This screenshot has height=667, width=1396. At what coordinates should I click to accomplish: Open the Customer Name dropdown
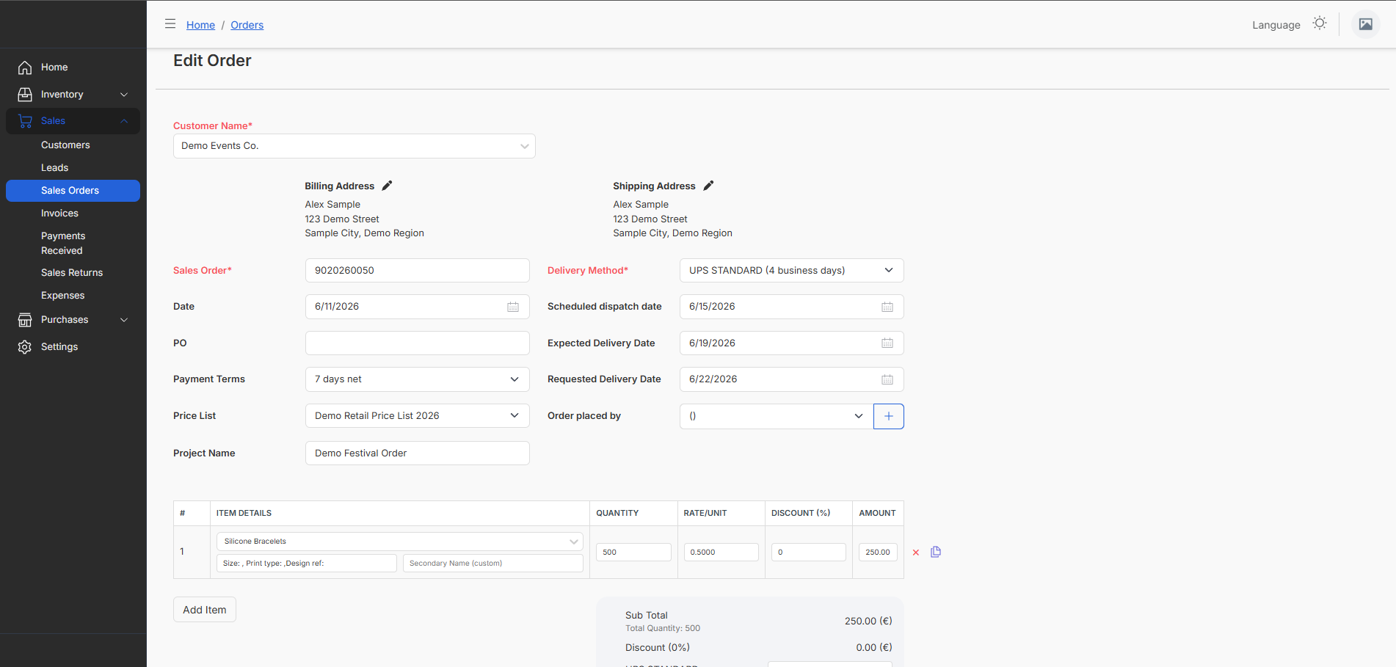(x=355, y=146)
